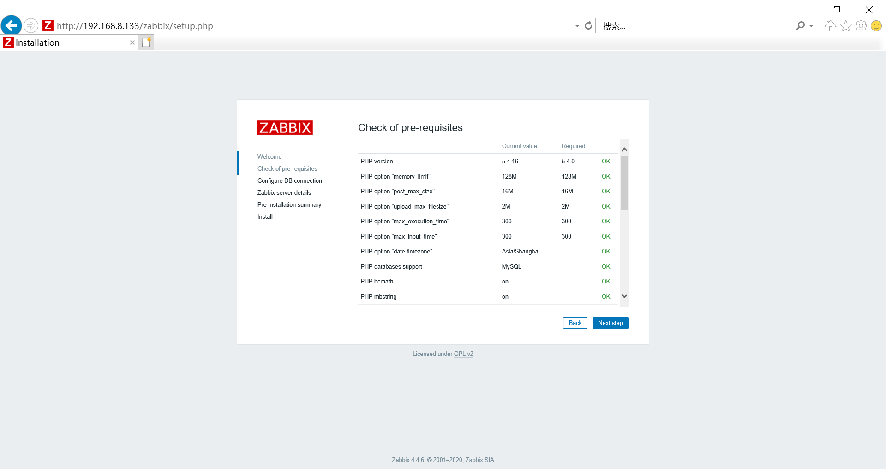Click the search magnifier icon
886x469 pixels.
coord(800,26)
